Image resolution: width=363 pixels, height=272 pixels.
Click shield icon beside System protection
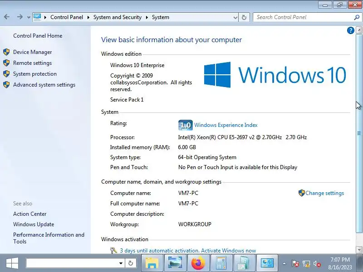6,74
